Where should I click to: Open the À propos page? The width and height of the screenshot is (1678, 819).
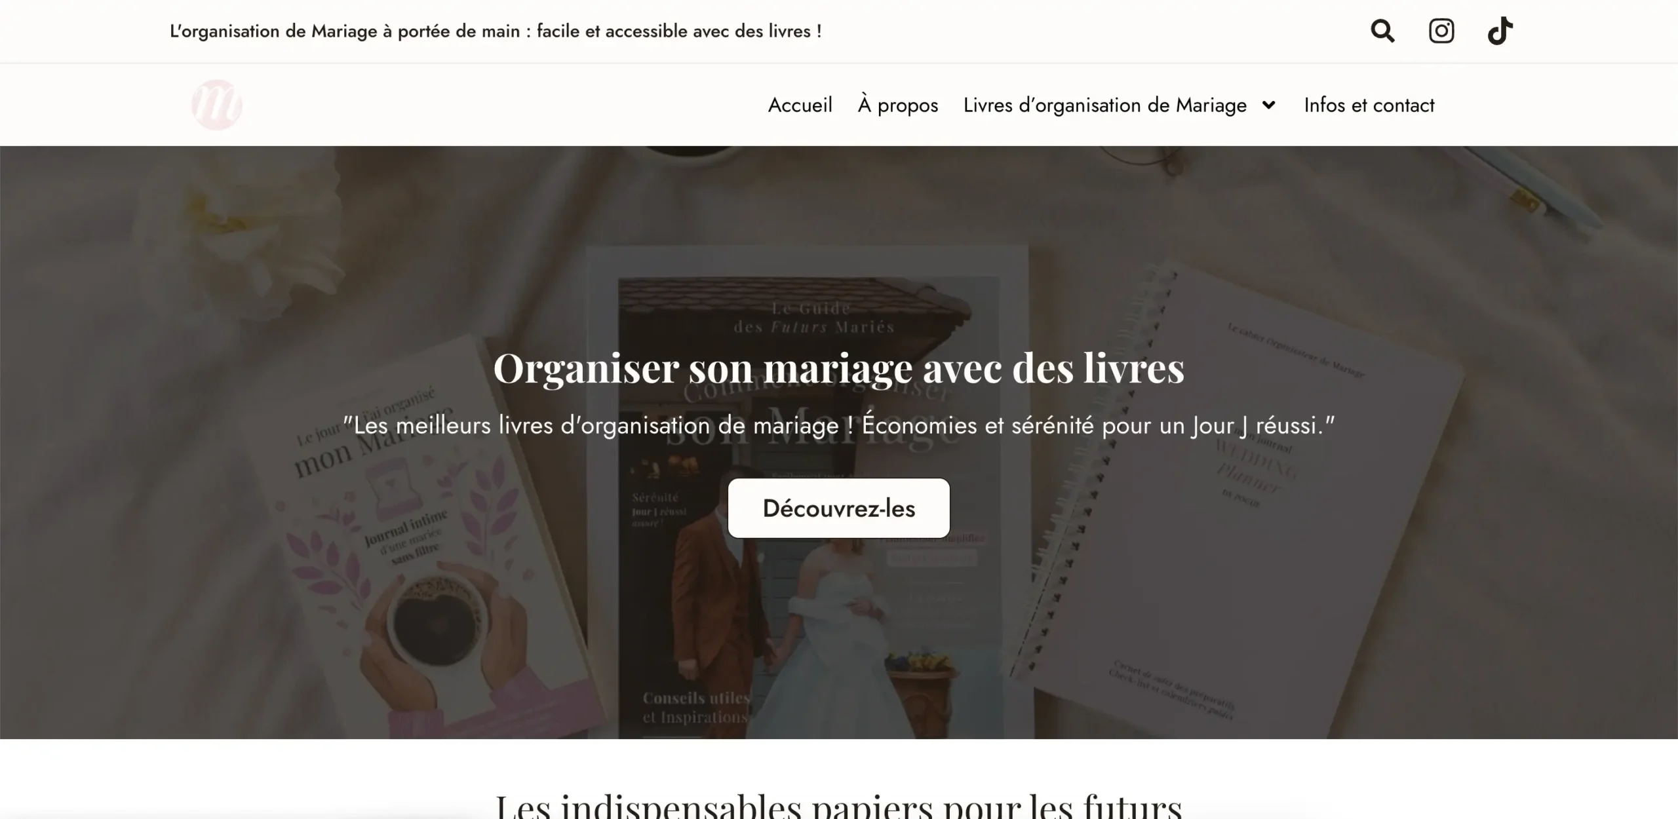click(x=898, y=105)
